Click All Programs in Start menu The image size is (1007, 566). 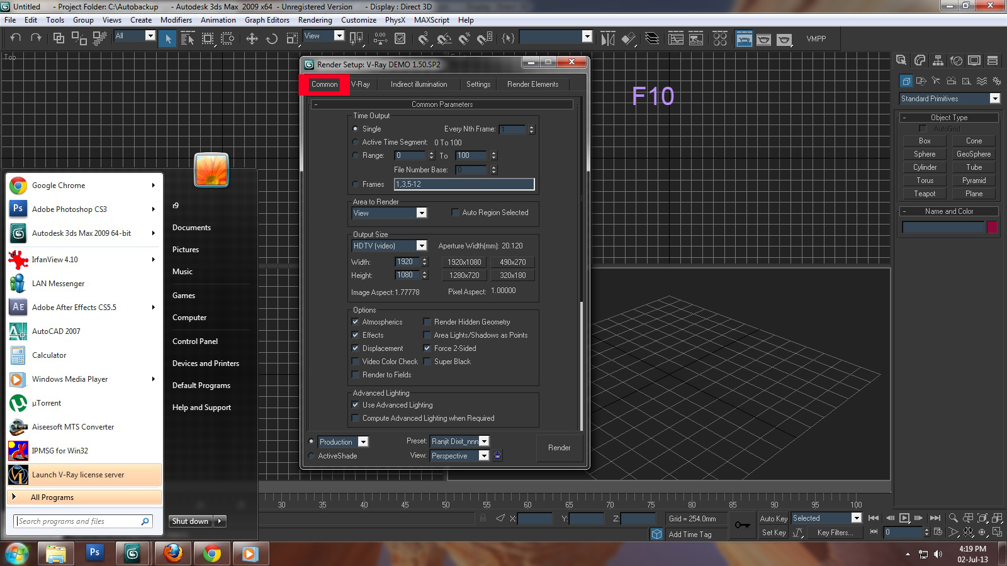click(x=84, y=497)
